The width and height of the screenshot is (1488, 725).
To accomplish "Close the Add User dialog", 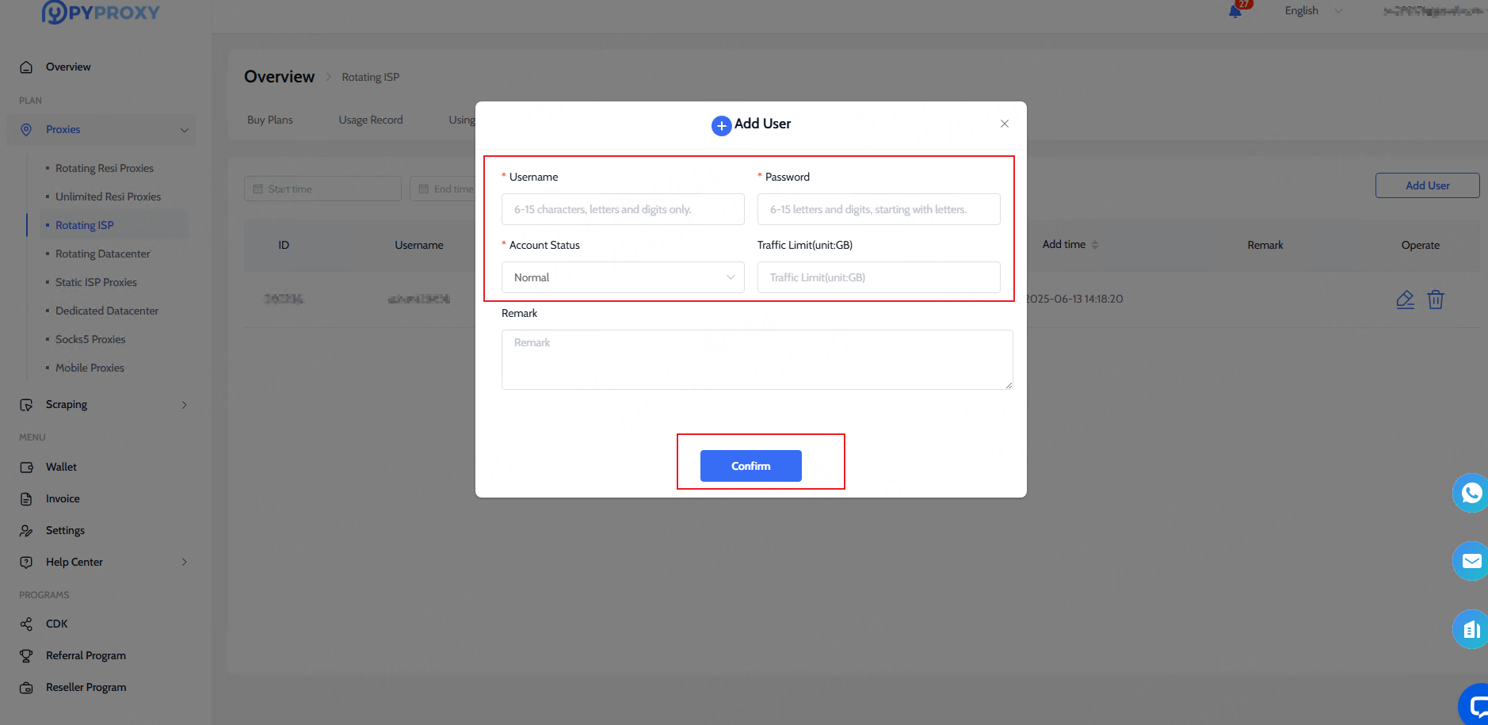I will [x=1004, y=124].
